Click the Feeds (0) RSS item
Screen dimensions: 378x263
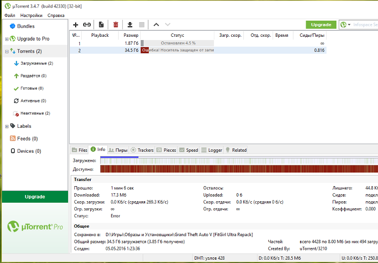(24, 139)
